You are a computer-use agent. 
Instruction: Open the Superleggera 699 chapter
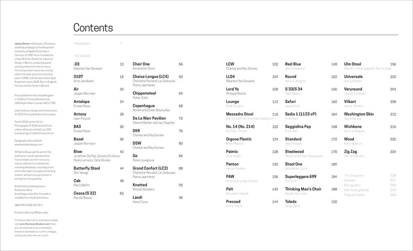click(300, 177)
